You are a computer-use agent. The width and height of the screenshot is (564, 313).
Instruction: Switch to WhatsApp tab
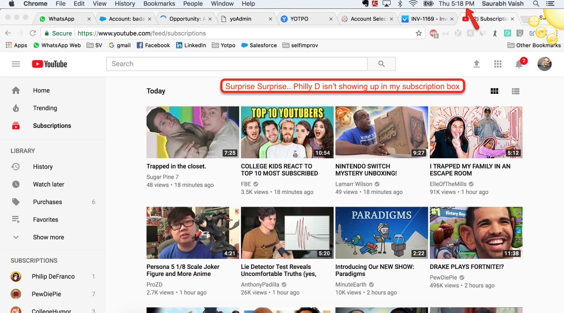tap(64, 19)
